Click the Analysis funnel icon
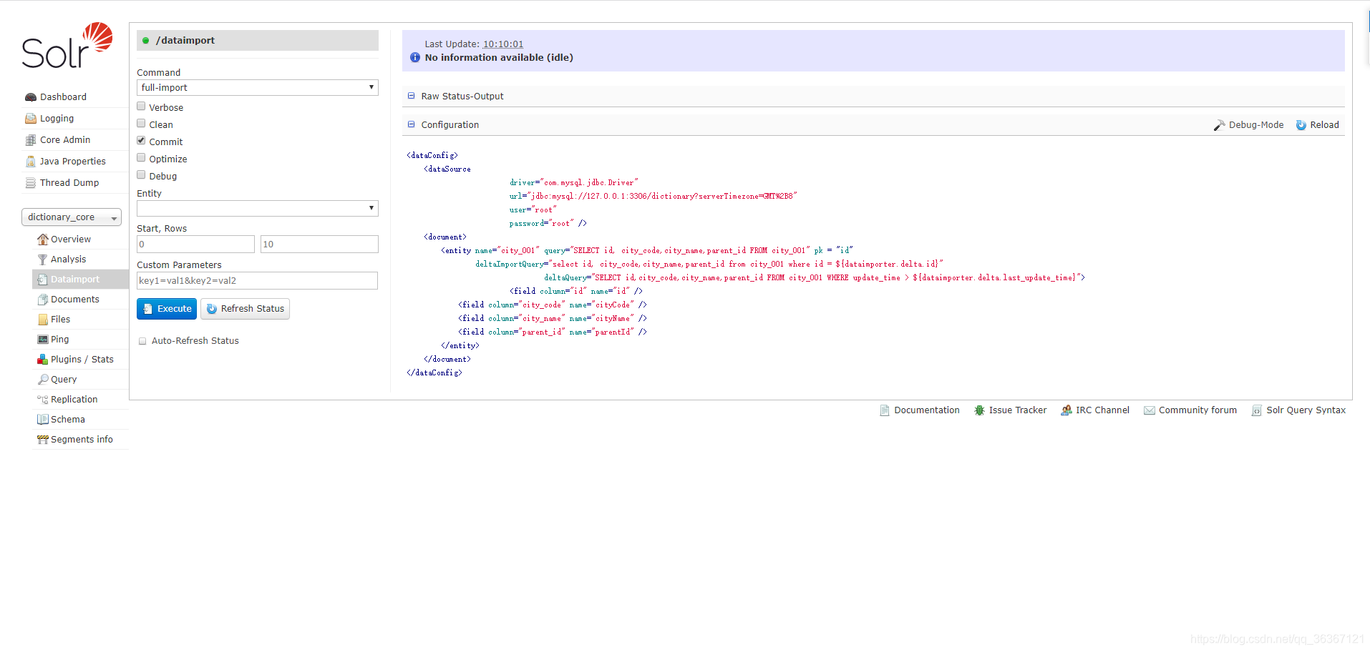This screenshot has height=652, width=1370. tap(43, 260)
